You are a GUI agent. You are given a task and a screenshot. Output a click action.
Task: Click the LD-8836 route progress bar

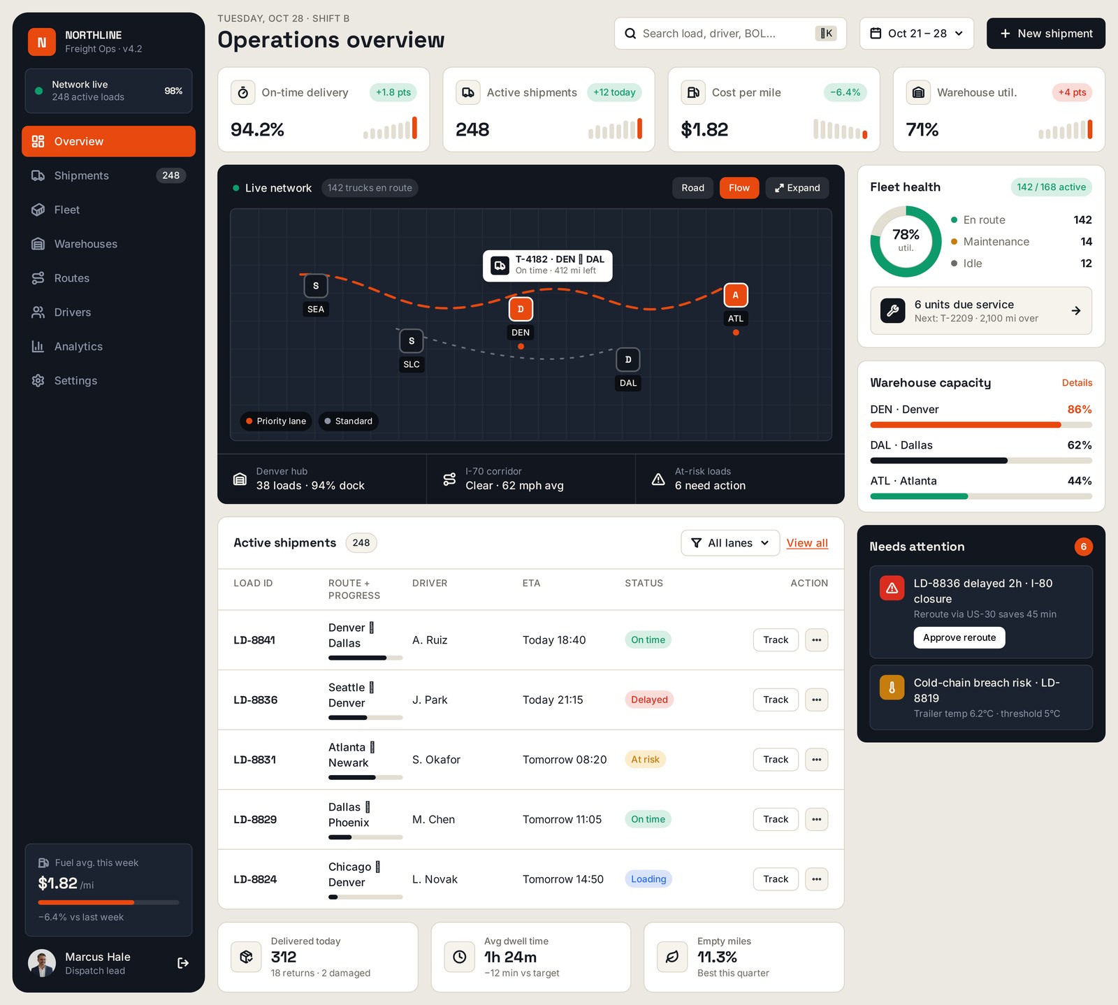click(x=365, y=718)
